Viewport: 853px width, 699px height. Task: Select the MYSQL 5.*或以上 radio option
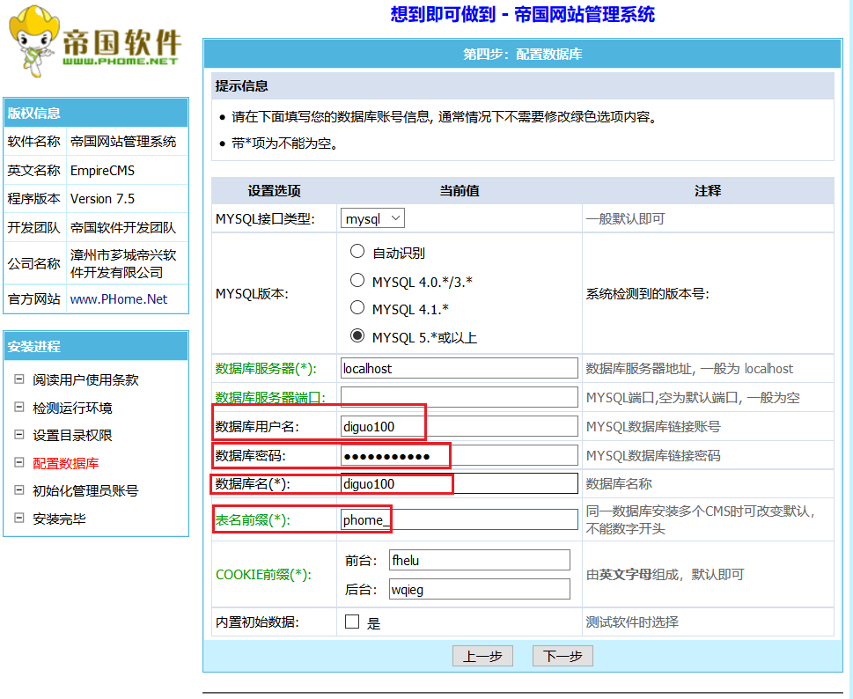click(x=357, y=335)
